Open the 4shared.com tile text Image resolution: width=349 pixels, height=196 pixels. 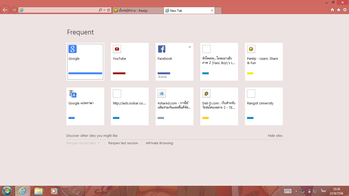click(x=174, y=105)
